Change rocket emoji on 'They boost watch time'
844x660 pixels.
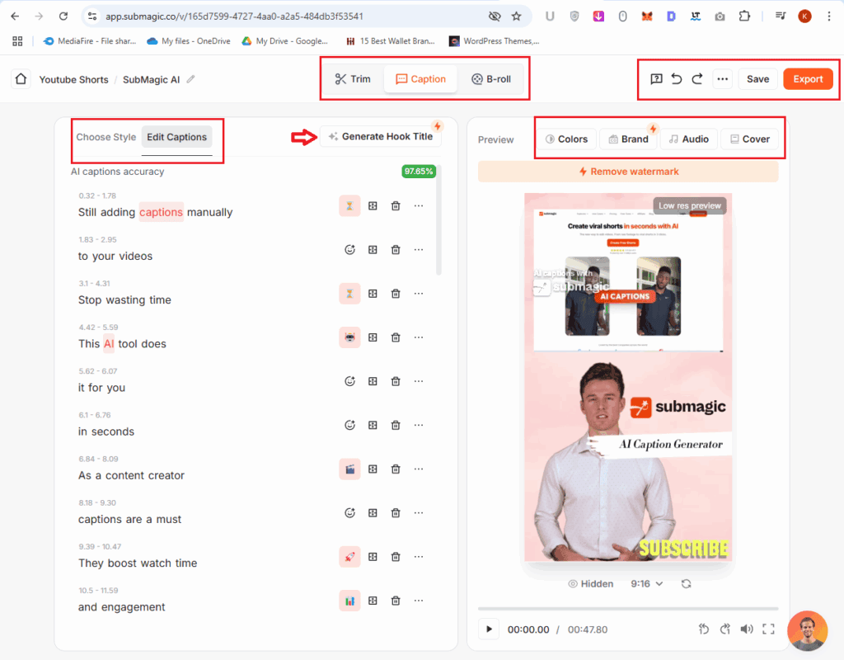(x=349, y=557)
